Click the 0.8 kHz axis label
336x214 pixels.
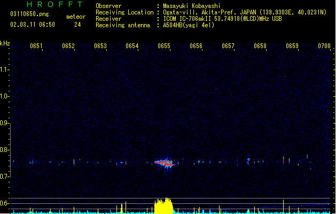4,150
